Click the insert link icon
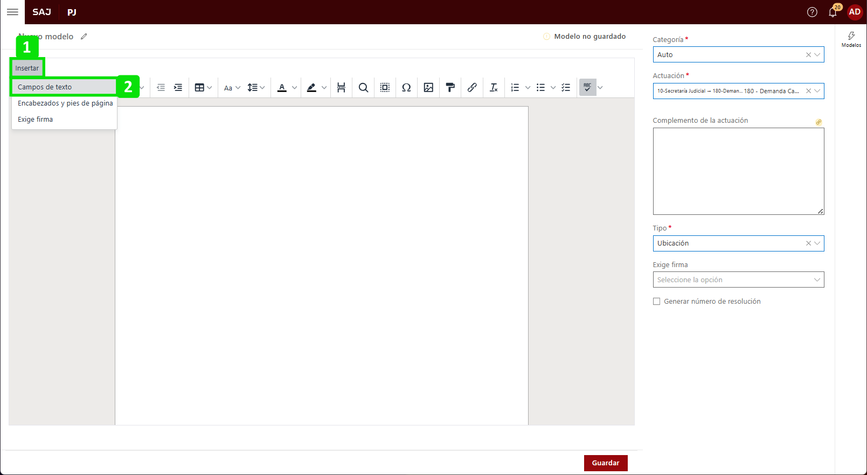 [x=472, y=88]
